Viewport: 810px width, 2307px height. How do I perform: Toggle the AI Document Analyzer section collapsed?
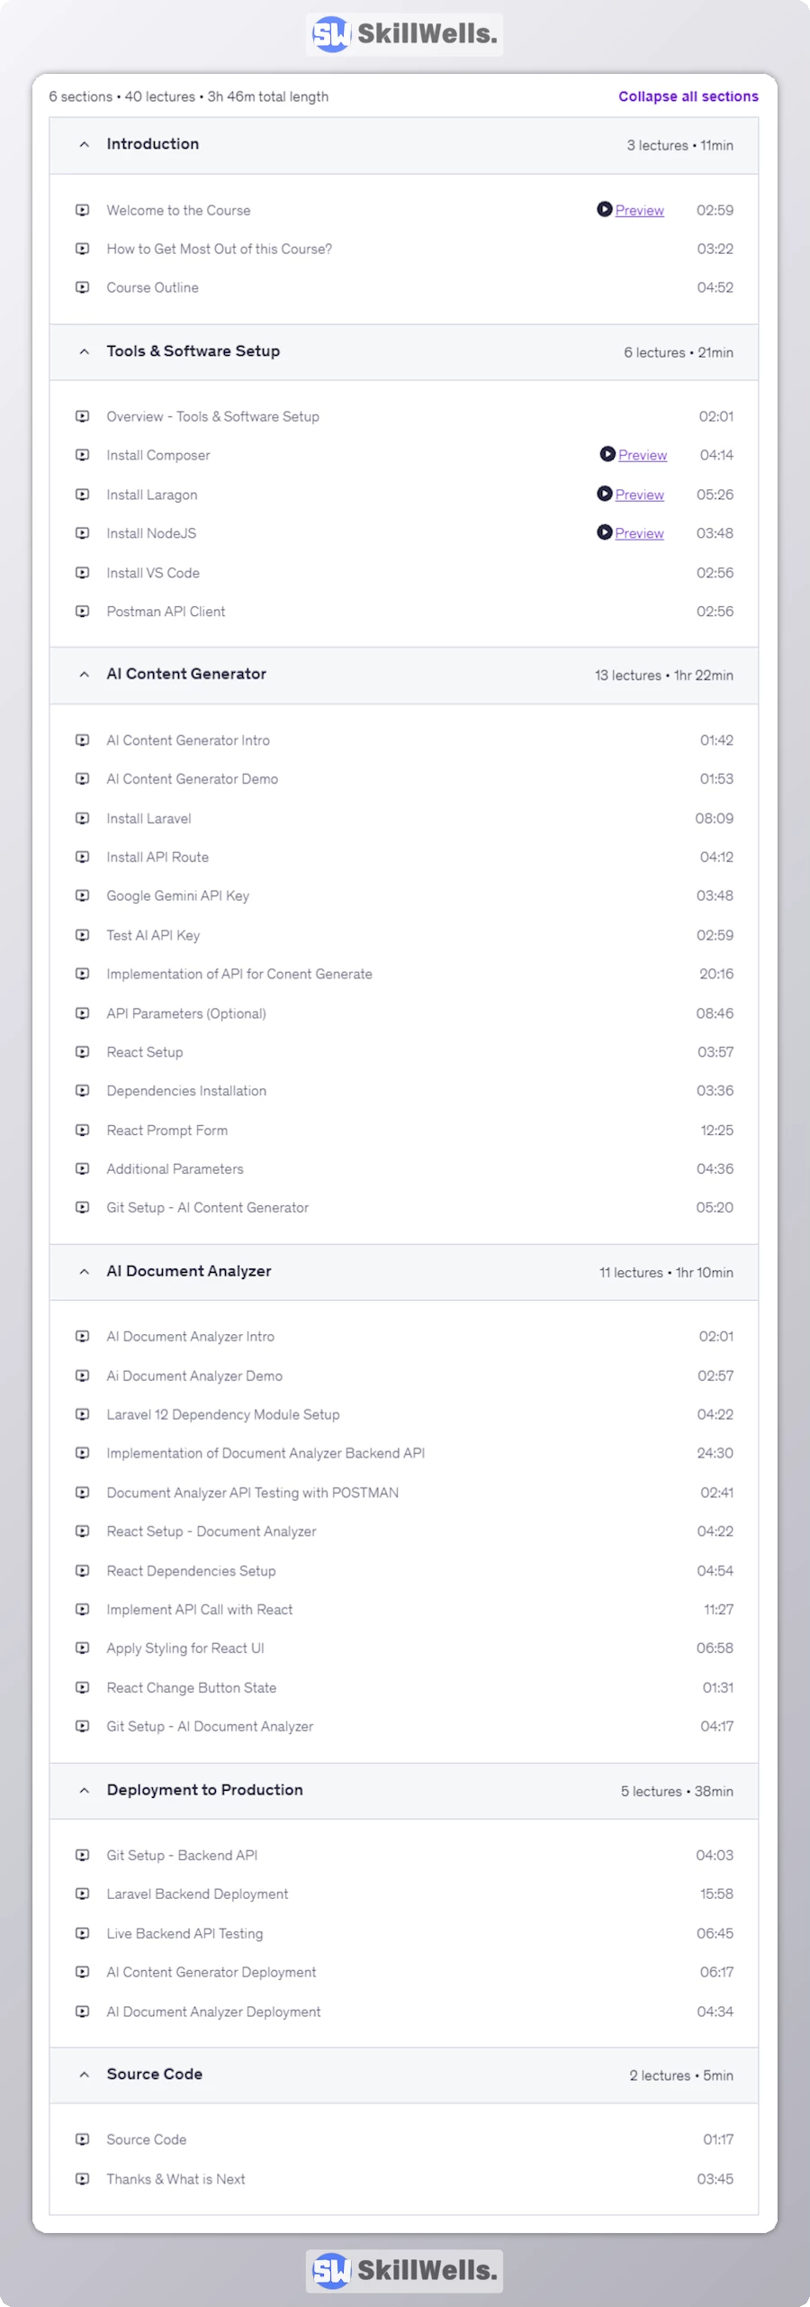coord(83,1271)
